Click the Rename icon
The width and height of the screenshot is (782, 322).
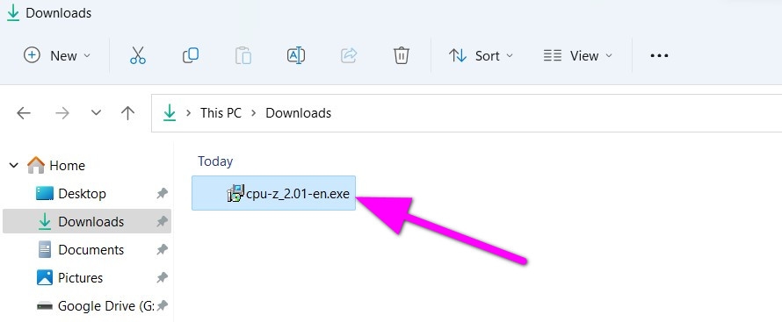pos(296,55)
